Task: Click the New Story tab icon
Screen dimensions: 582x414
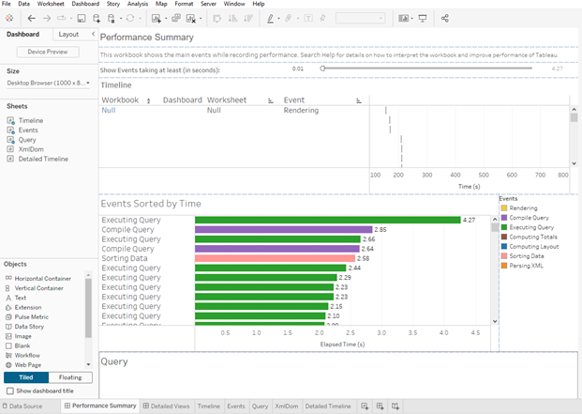Action: pos(396,406)
